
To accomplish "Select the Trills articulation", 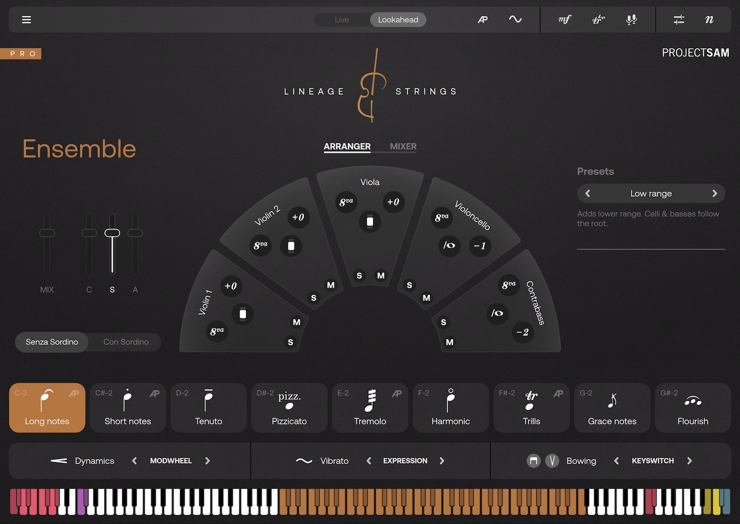I will pyautogui.click(x=531, y=408).
